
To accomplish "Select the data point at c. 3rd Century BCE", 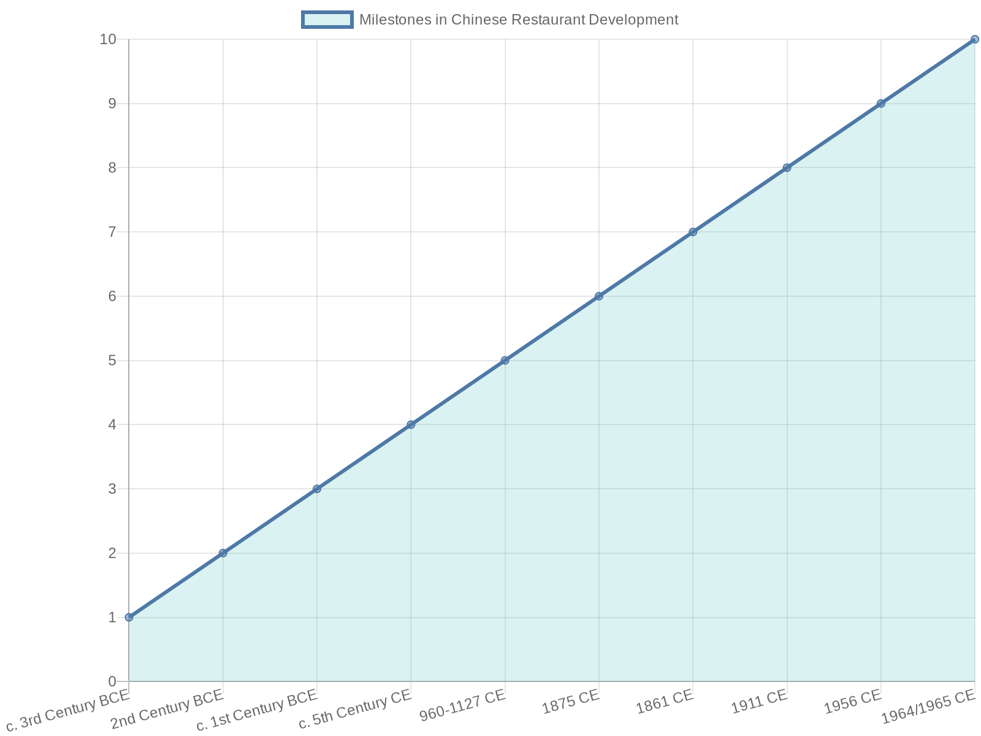I will 129,617.
